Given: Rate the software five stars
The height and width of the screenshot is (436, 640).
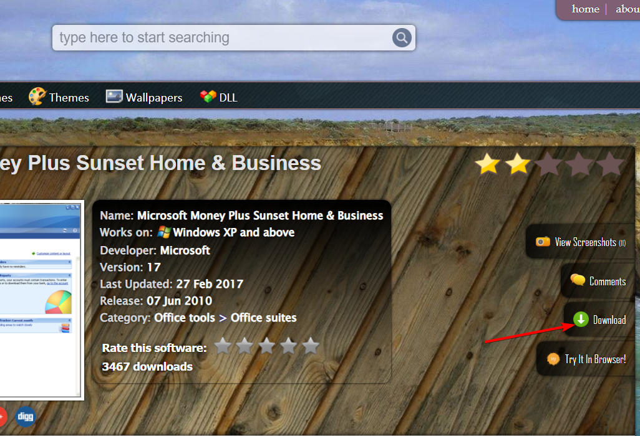Looking at the screenshot, I should click(311, 346).
